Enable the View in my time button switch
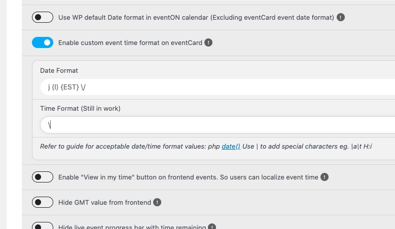This screenshot has width=395, height=229. pyautogui.click(x=43, y=177)
